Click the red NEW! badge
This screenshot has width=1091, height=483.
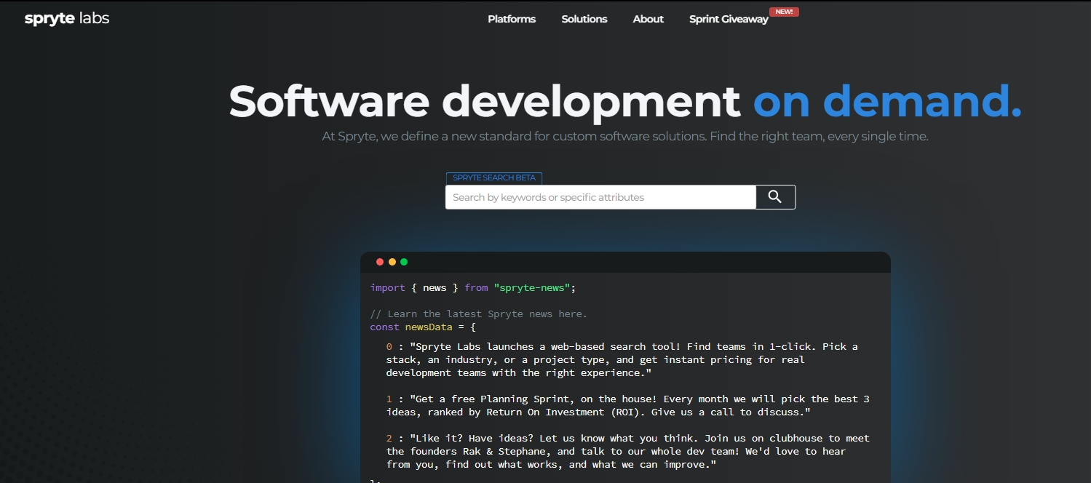point(784,12)
